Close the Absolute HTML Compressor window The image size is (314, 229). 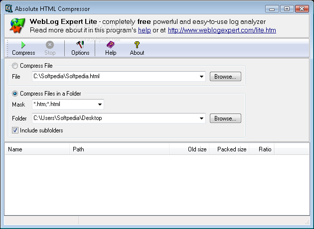coord(302,9)
